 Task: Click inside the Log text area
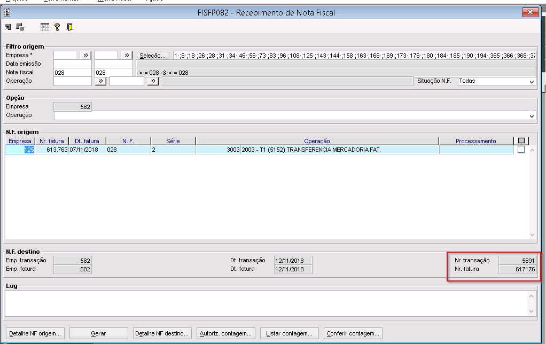pos(267,303)
